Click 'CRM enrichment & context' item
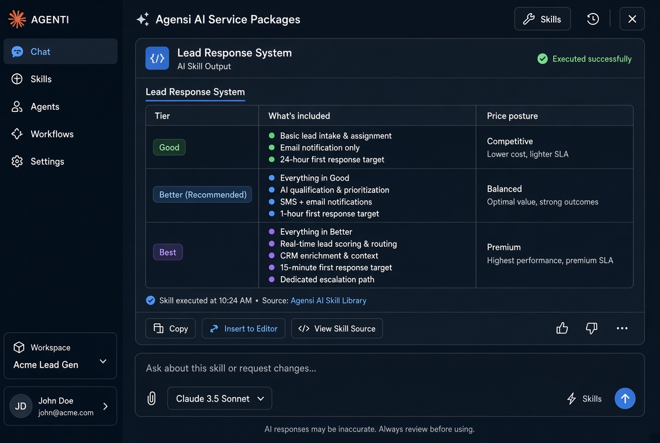This screenshot has width=660, height=443. tap(329, 255)
